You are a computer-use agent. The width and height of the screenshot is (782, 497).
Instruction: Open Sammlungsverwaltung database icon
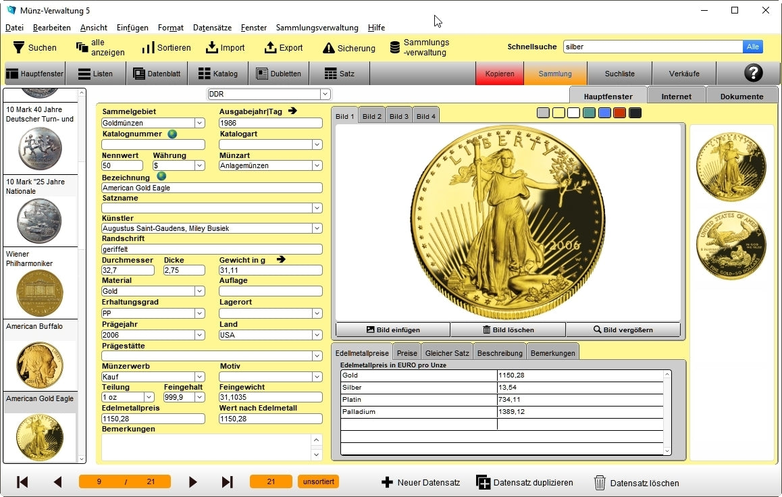395,48
